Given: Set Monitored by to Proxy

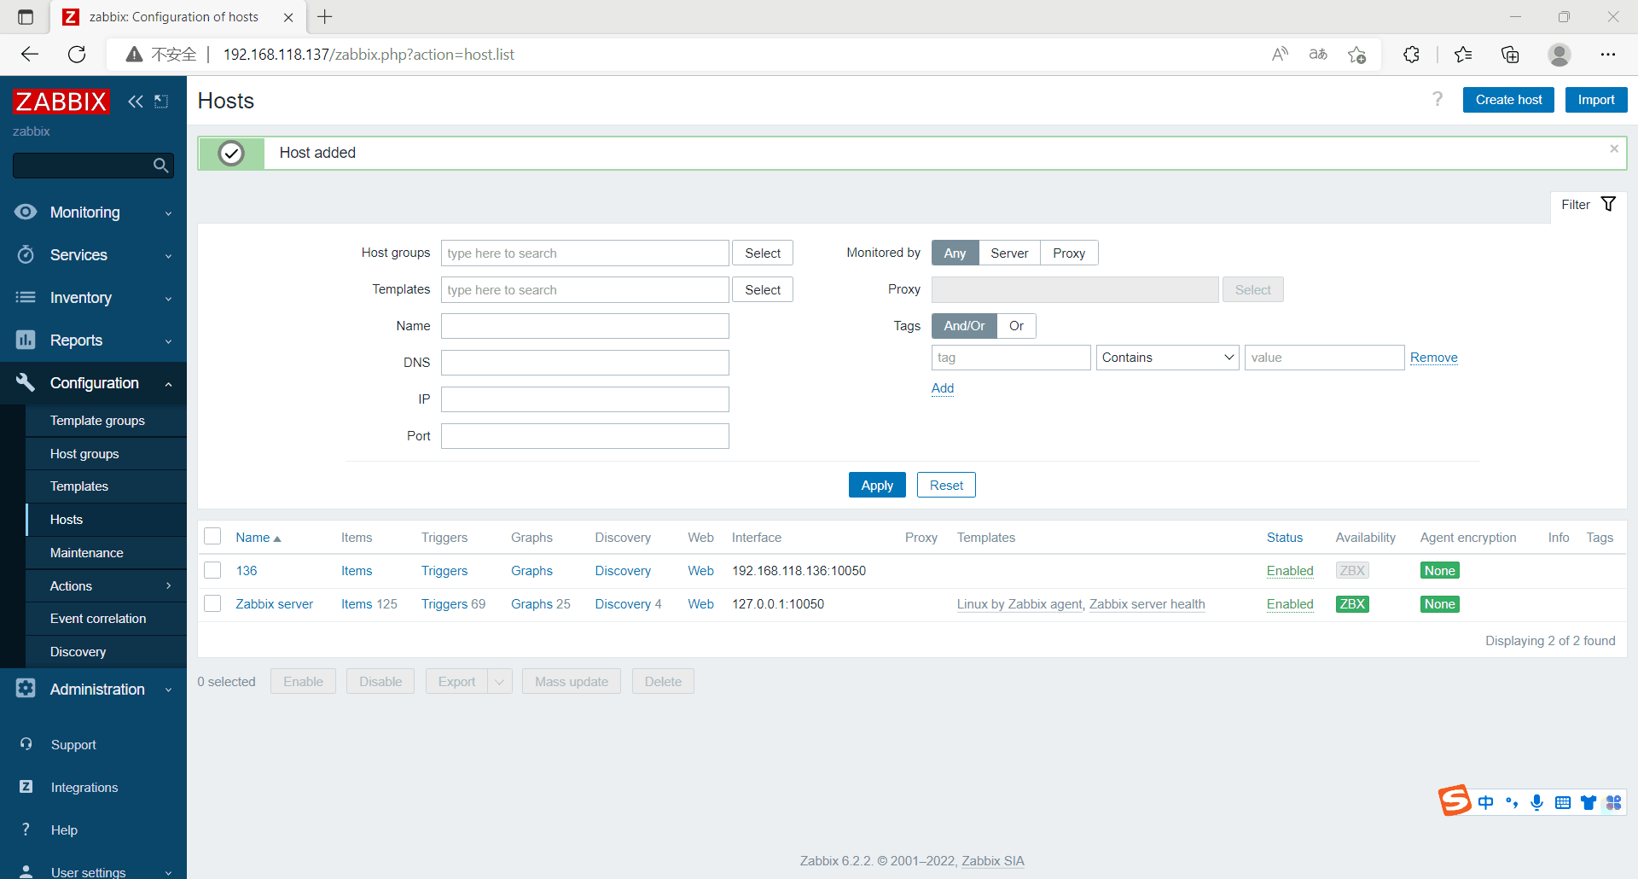Looking at the screenshot, I should pos(1069,253).
